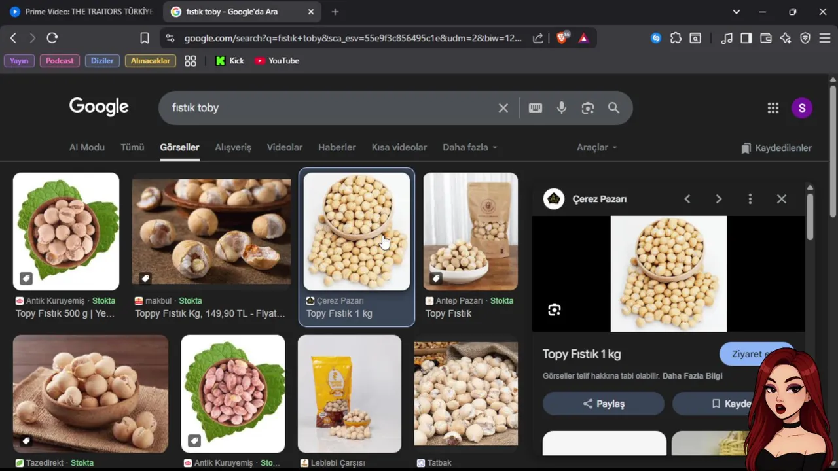Close the fıstık toby tab
The image size is (838, 471).
311,12
